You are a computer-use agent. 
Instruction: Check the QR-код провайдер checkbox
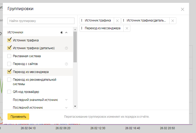(x=9, y=92)
